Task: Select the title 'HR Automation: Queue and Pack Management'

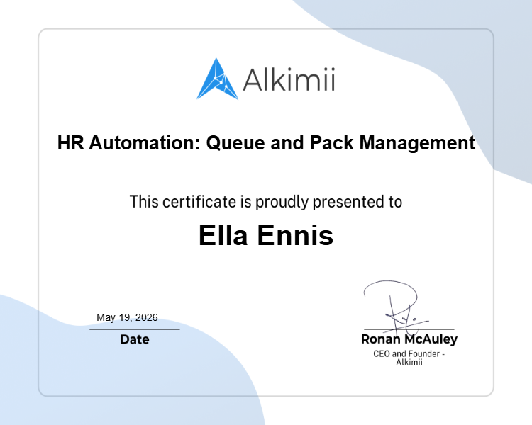Action: [x=266, y=142]
